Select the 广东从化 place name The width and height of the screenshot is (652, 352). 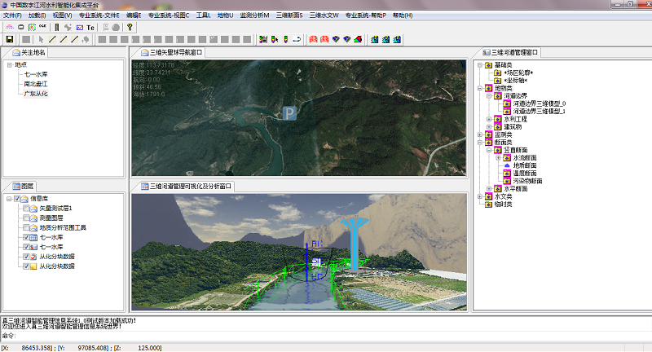(36, 94)
